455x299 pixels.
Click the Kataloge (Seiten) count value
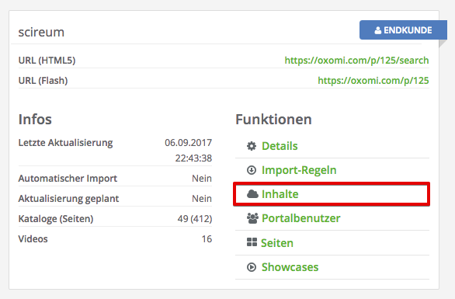(x=195, y=218)
